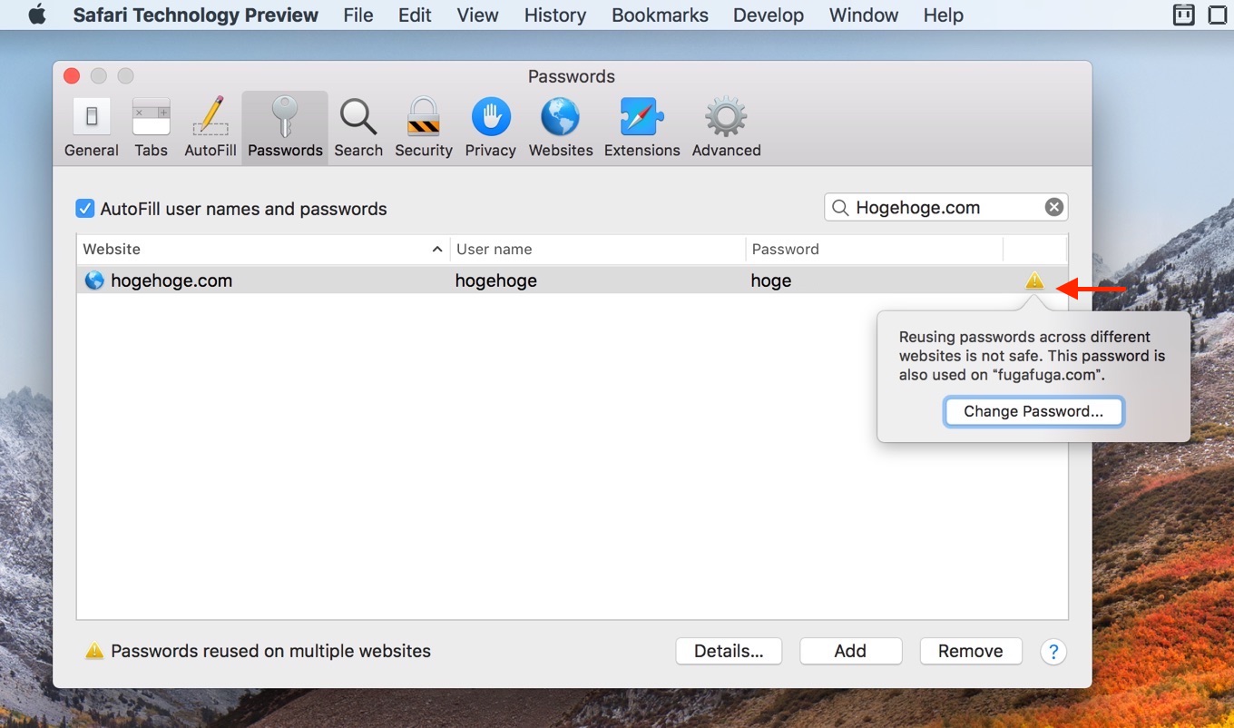Open the Develop menu
The height and width of the screenshot is (728, 1234).
pyautogui.click(x=768, y=15)
